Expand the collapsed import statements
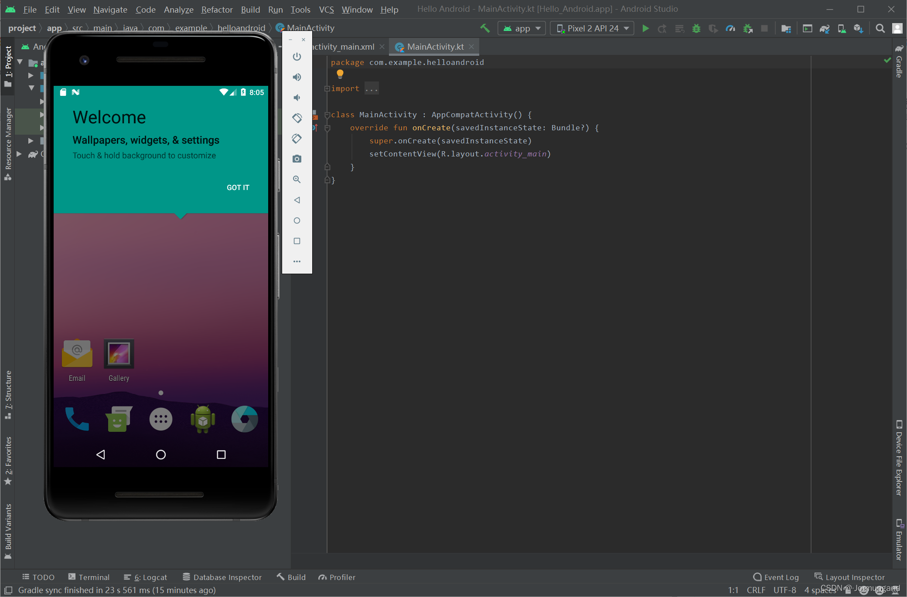Image resolution: width=907 pixels, height=597 pixels. 371,88
